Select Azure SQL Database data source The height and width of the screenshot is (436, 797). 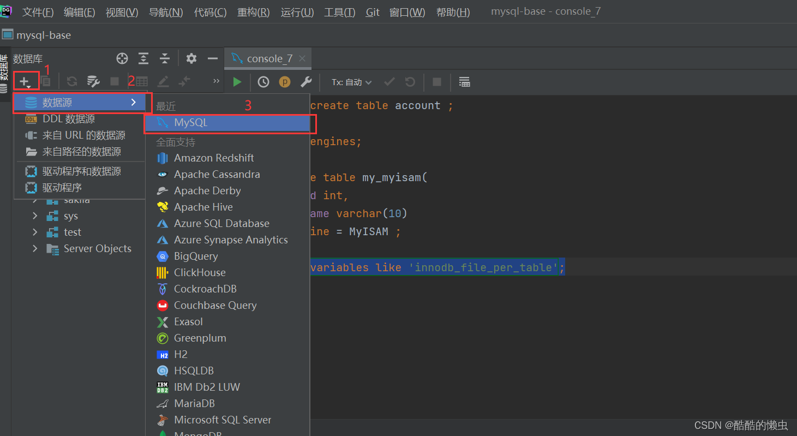(x=227, y=223)
